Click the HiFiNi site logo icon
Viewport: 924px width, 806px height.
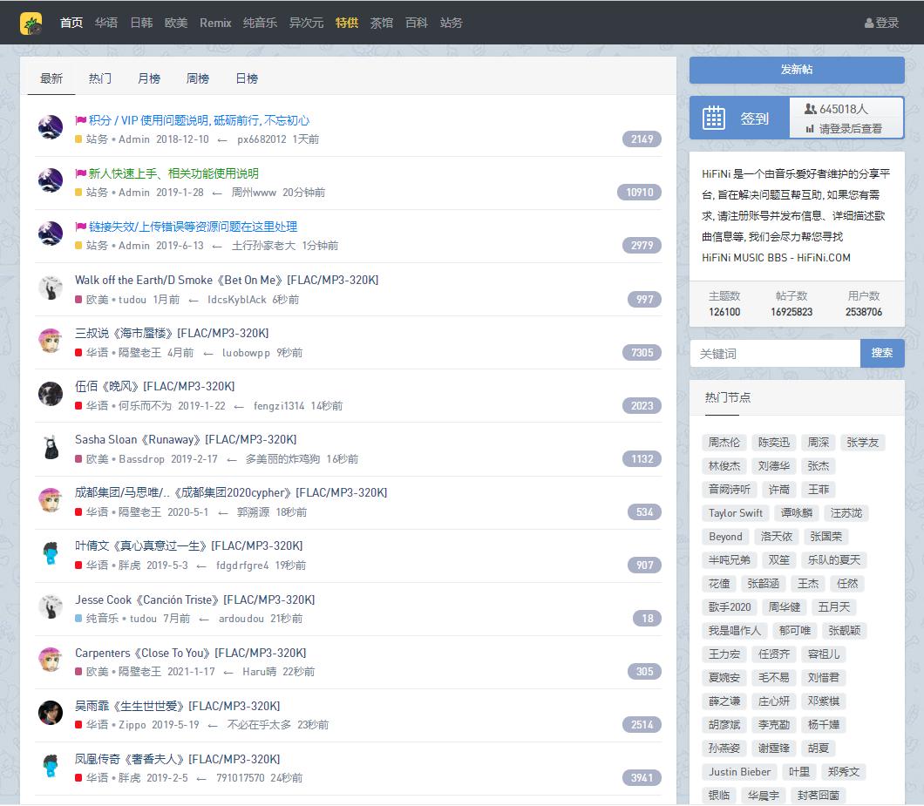tap(31, 23)
